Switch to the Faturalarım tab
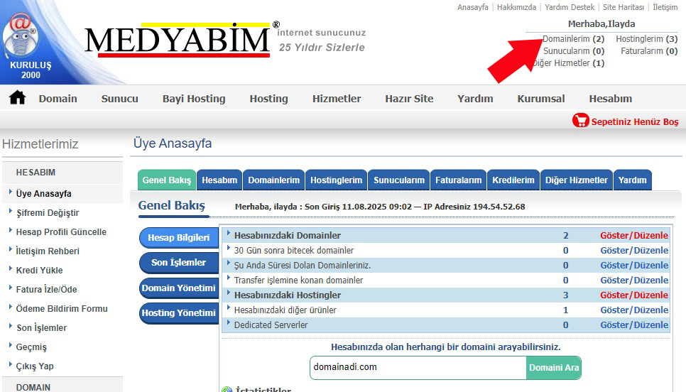This screenshot has width=686, height=392. pos(459,180)
